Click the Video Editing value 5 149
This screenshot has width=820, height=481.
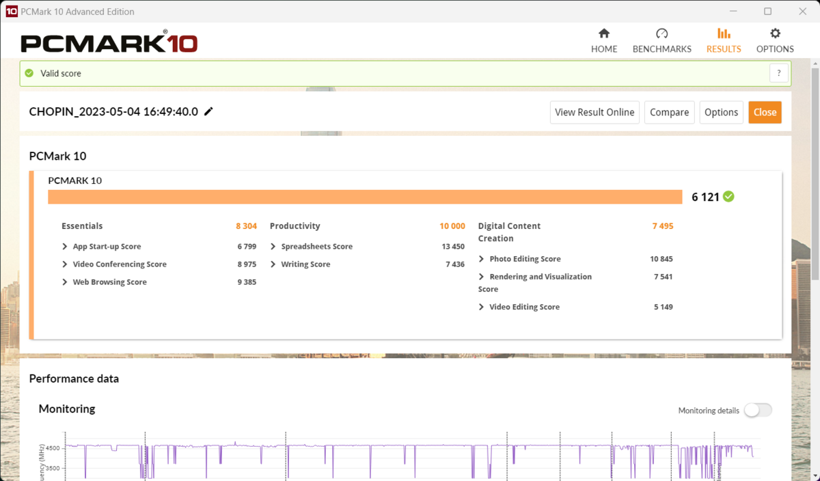664,307
